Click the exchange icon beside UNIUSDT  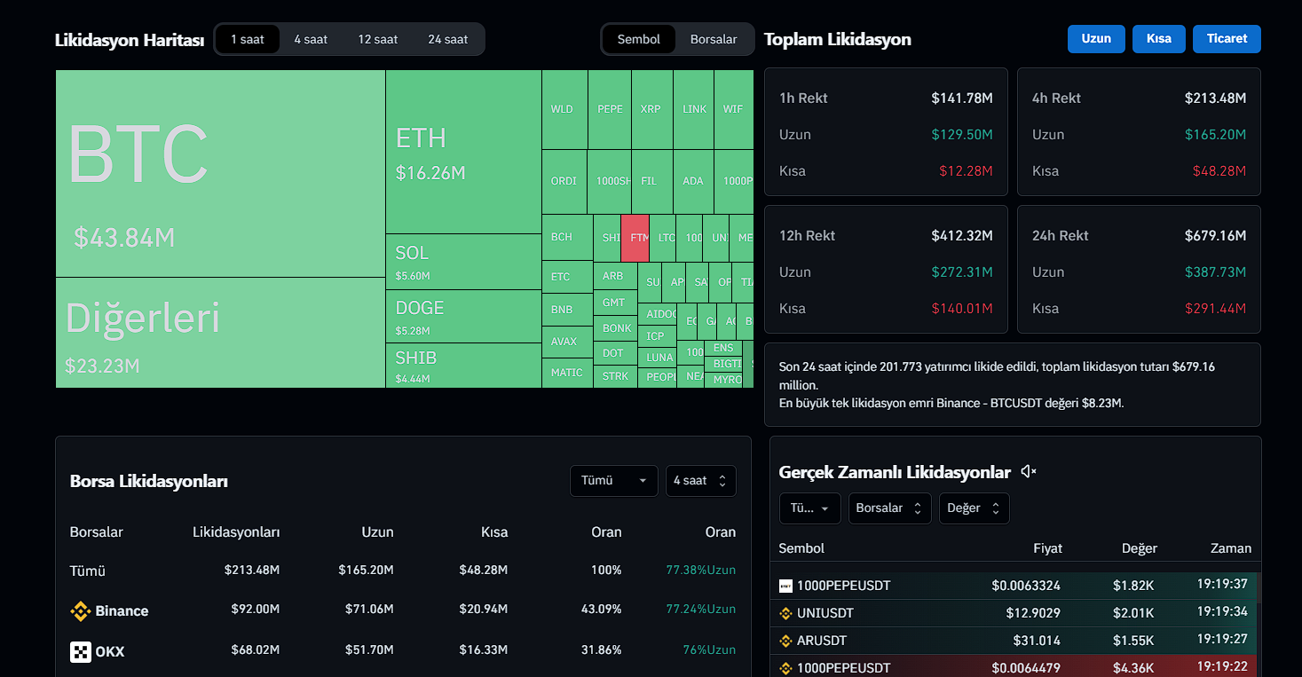pyautogui.click(x=785, y=613)
